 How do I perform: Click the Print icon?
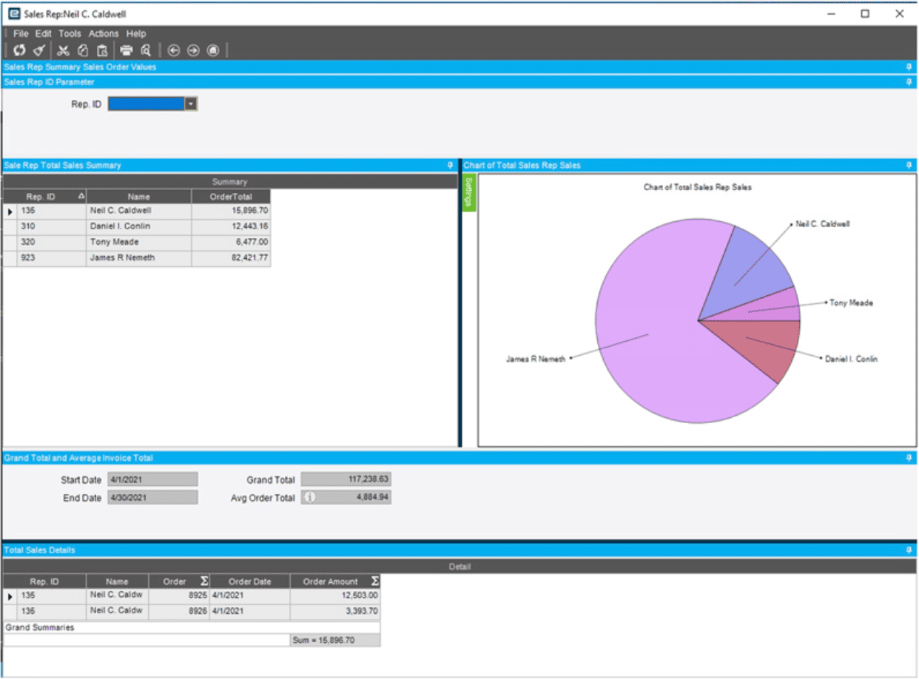click(127, 50)
